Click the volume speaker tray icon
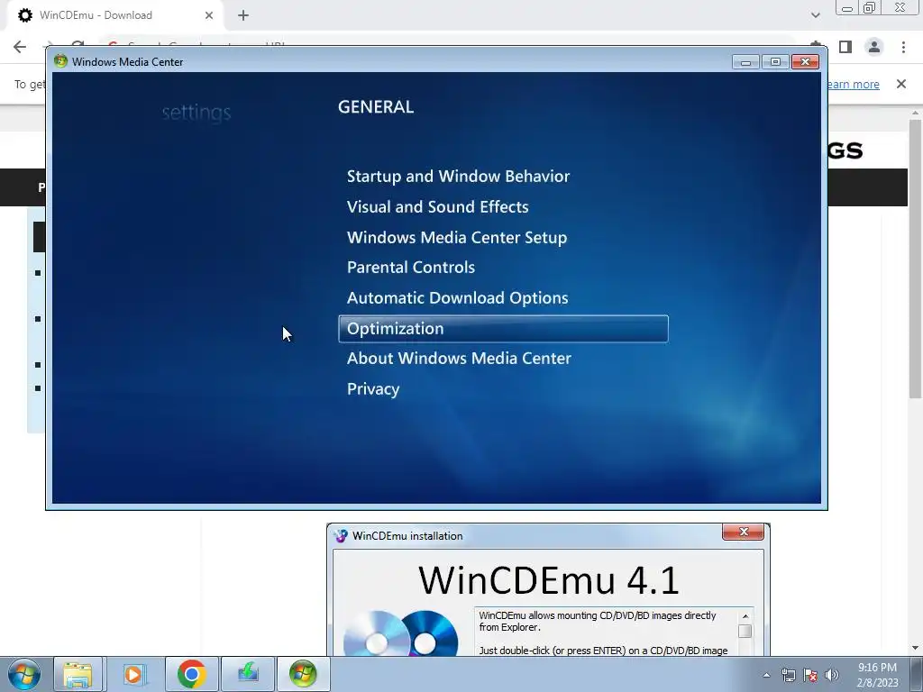 tap(832, 675)
